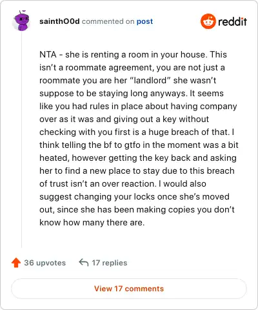This screenshot has width=258, height=310.
Task: Click the vertical thread line below avatar
Action: [21, 140]
